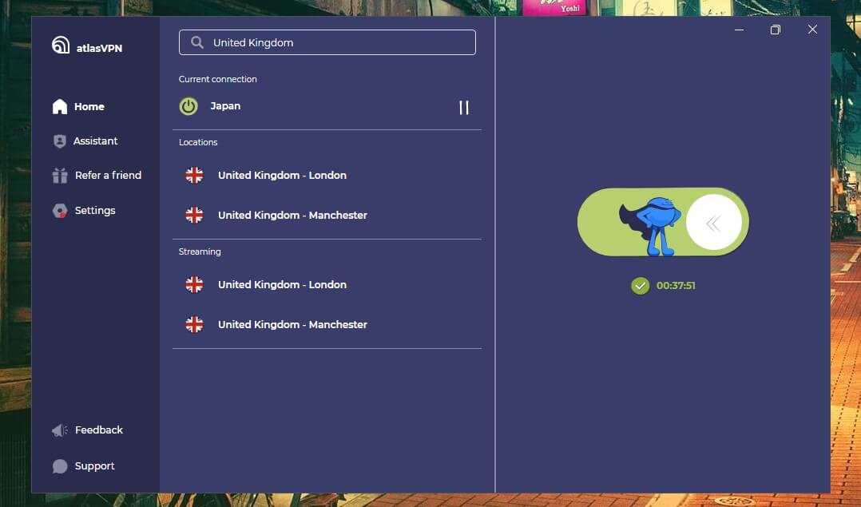This screenshot has height=507, width=861.
Task: Click the gift icon beside Refer a friend
Action: click(x=60, y=176)
